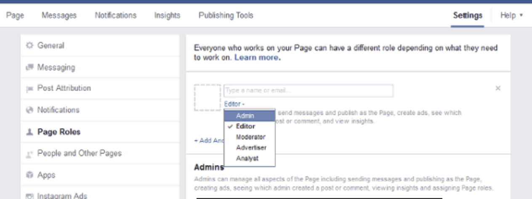This screenshot has width=532, height=199.
Task: Click the Admins section heading
Action: coord(209,168)
